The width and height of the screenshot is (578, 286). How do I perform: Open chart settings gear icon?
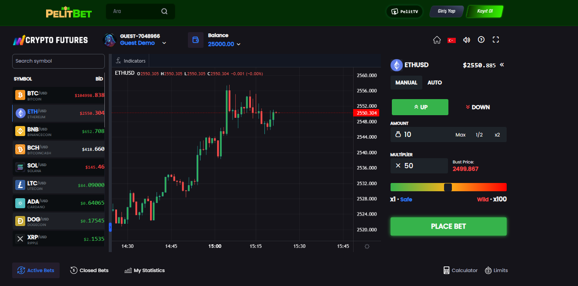367,246
